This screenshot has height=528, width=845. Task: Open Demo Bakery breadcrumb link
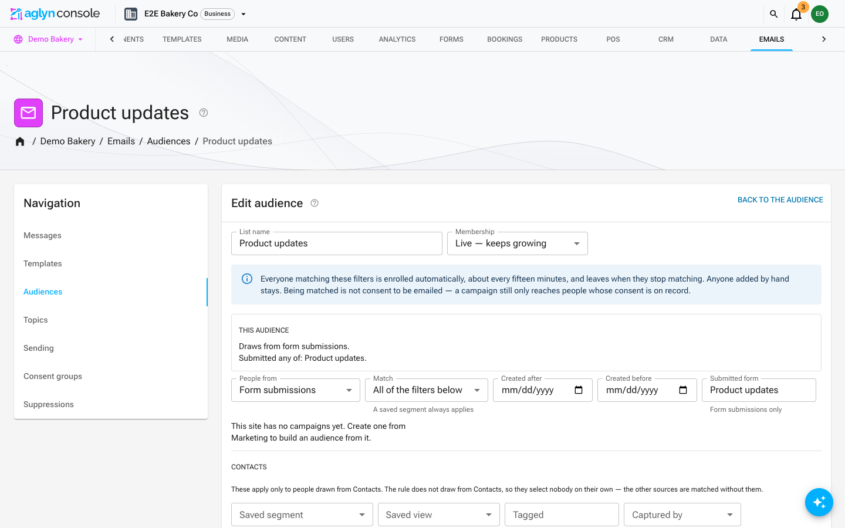(x=67, y=141)
